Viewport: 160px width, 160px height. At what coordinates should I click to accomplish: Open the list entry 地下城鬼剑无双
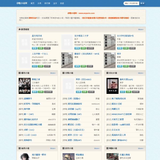click(x=119, y=99)
